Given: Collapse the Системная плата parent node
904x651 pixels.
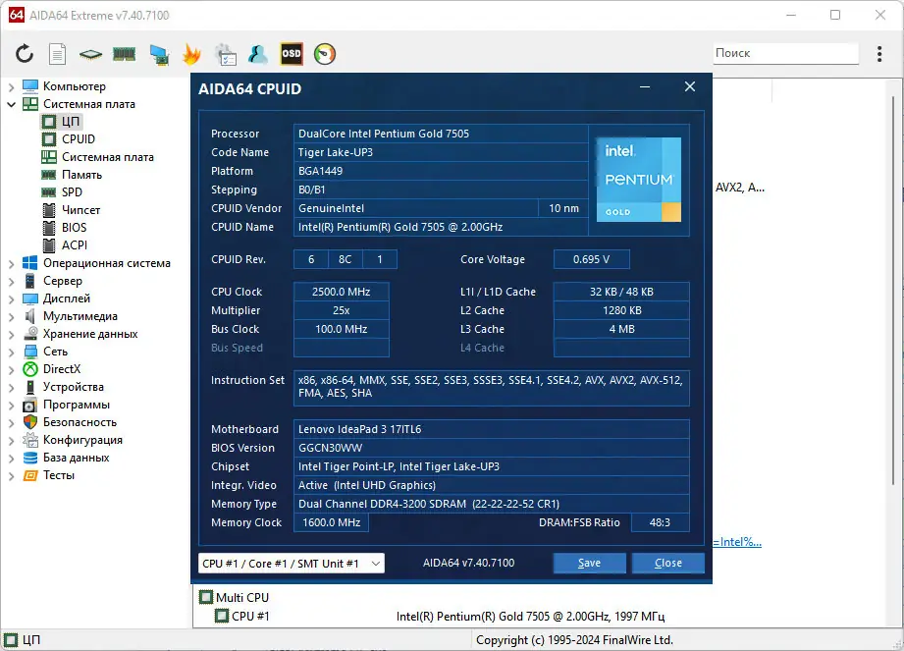Looking at the screenshot, I should point(11,104).
